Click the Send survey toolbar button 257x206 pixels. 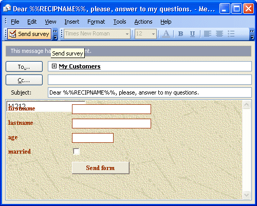click(x=29, y=34)
